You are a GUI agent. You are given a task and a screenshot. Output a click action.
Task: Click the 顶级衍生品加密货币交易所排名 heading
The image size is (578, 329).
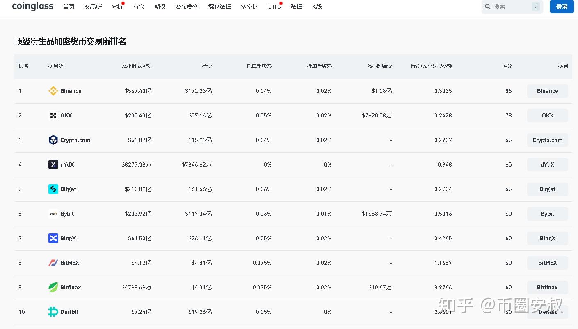coord(70,41)
